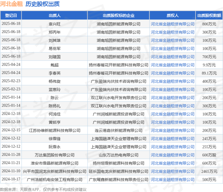Image resolution: width=223 pixels, height=192 pixels.
Task: Select pledgor 淮安市雪晶新能源有限公司
Action: [55, 163]
